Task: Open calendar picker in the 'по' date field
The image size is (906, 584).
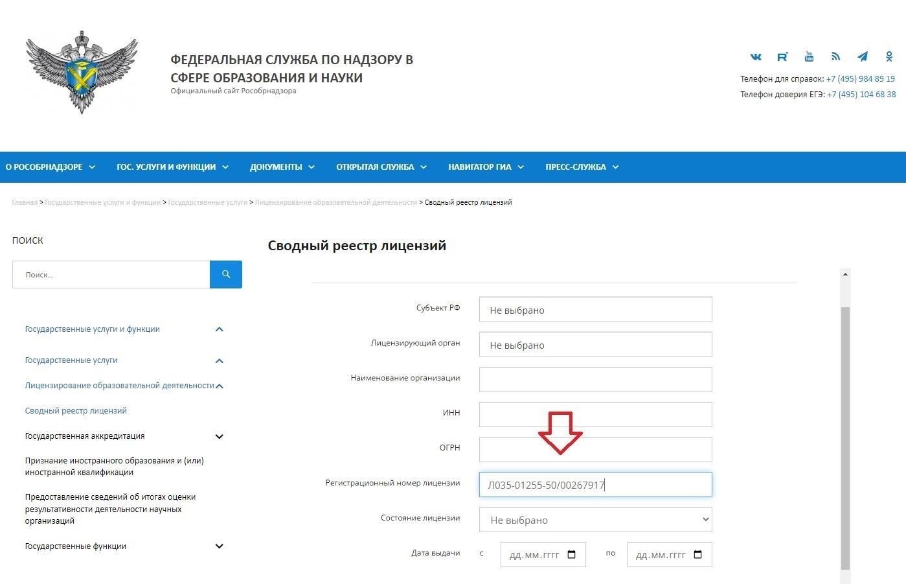Action: (x=698, y=555)
